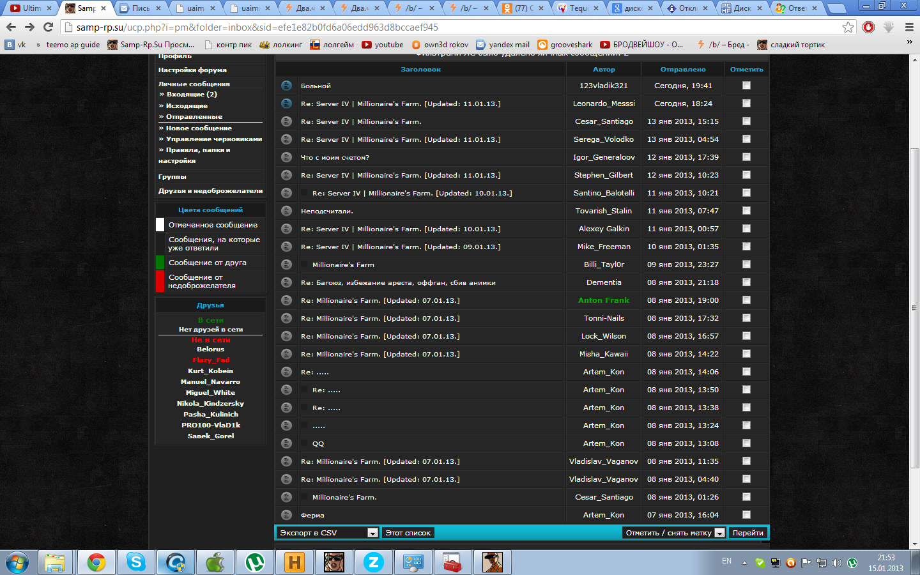Click the Chrome back arrow
Screen dimensions: 920x575
tap(11, 27)
